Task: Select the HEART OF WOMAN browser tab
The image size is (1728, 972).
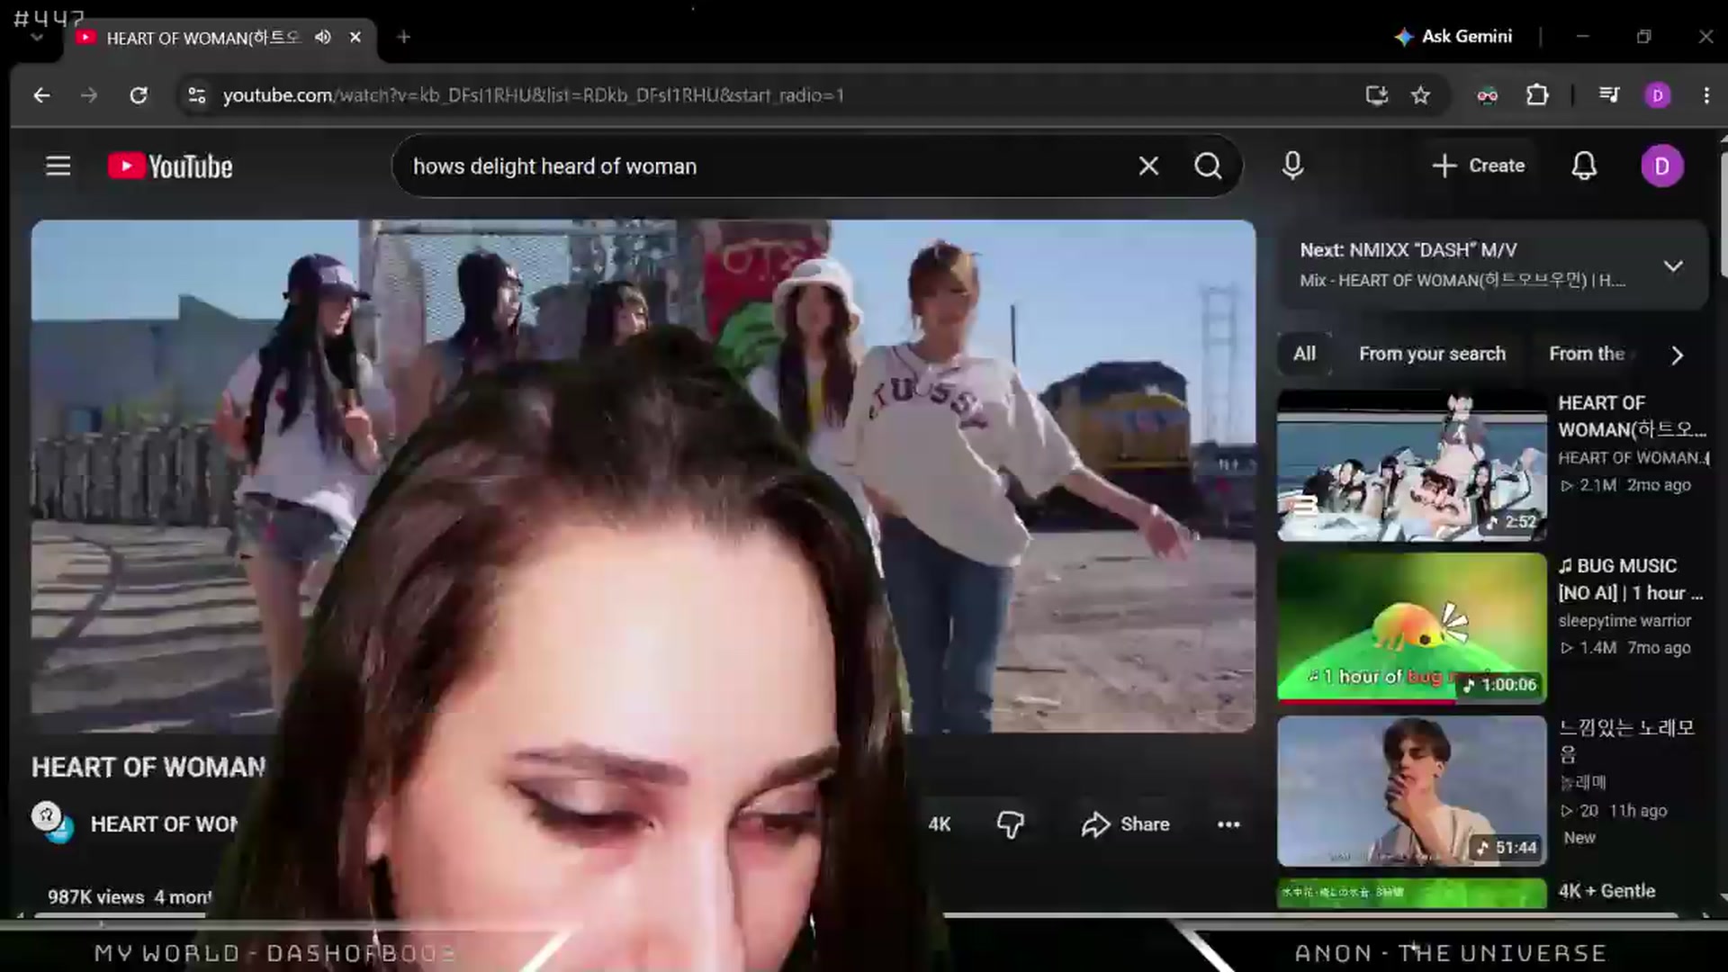Action: coord(202,38)
